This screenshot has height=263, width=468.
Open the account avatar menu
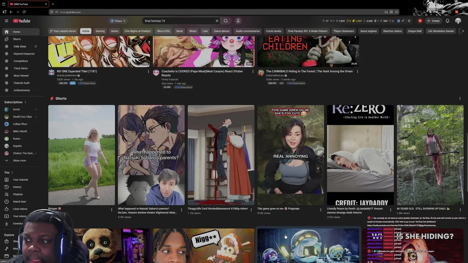tap(458, 21)
